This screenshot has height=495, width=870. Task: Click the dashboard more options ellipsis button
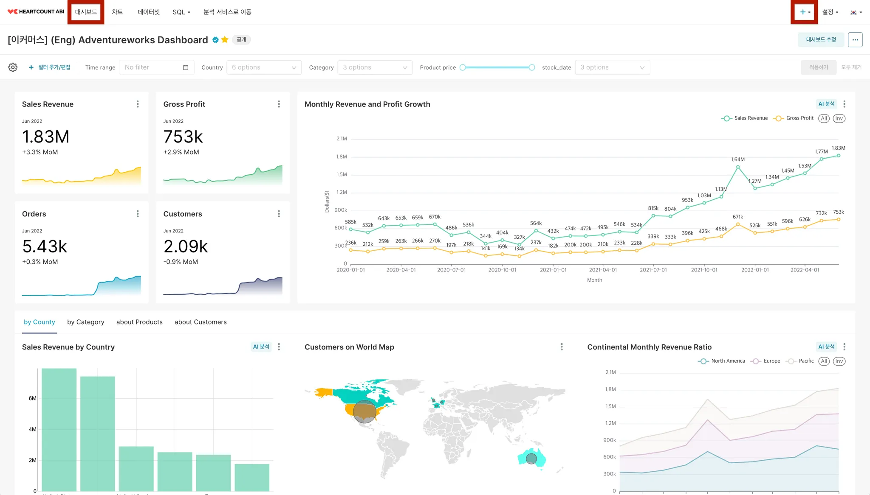click(855, 40)
